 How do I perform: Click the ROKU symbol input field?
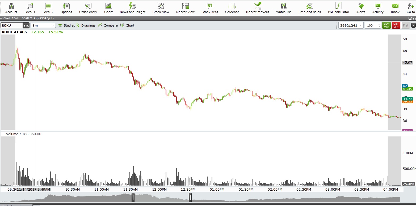pyautogui.click(x=12, y=25)
